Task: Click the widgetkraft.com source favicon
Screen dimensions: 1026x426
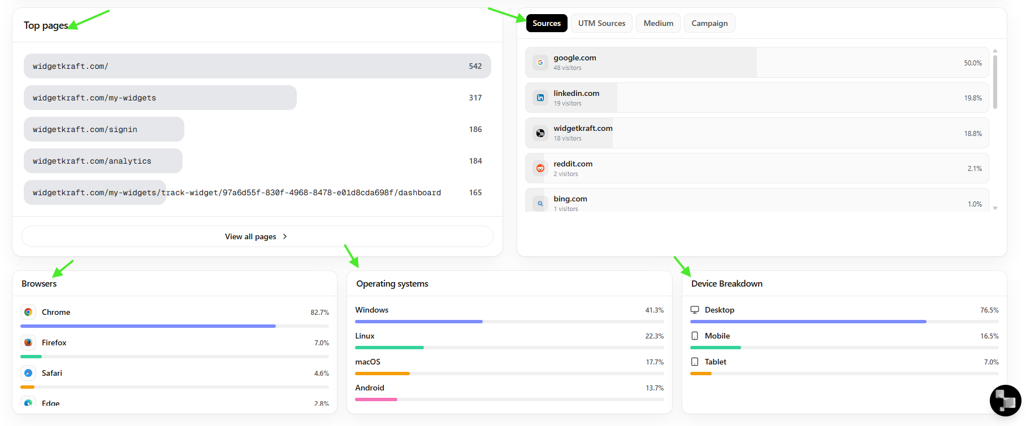Action: point(540,133)
